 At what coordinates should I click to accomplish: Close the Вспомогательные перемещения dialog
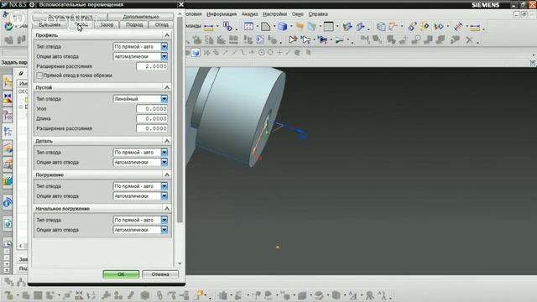tap(181, 4)
